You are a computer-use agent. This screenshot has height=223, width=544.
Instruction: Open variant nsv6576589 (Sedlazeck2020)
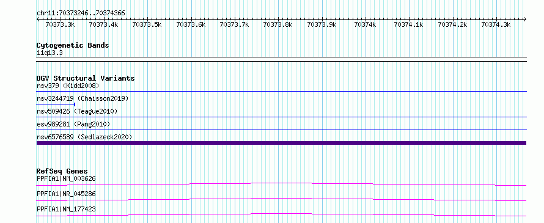pyautogui.click(x=84, y=137)
